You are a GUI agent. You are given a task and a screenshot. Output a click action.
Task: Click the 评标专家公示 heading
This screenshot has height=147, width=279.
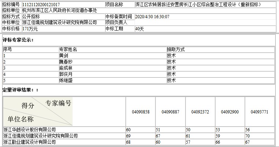point(18,40)
